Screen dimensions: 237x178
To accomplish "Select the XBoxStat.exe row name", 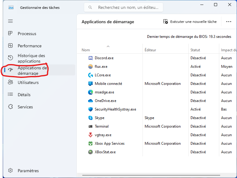I will (105, 152).
